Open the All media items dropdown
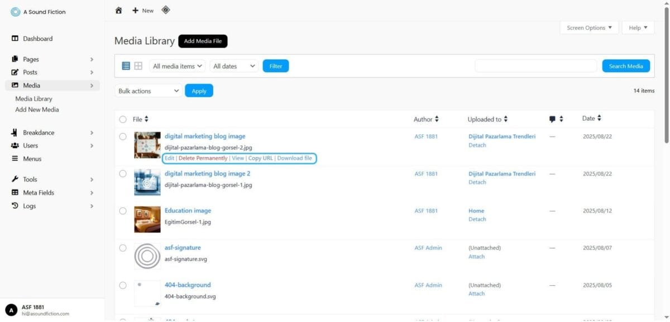 coord(177,66)
